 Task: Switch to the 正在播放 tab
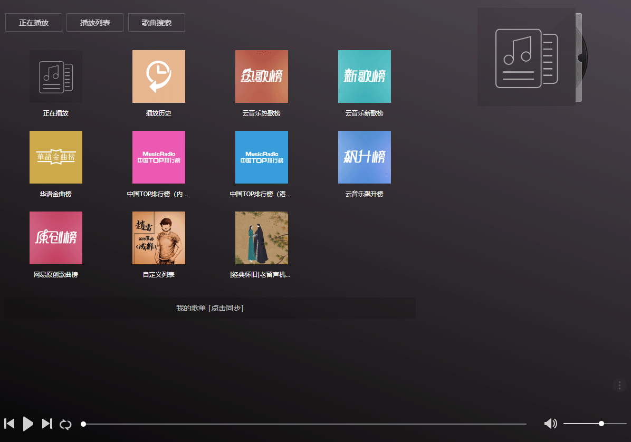(34, 23)
